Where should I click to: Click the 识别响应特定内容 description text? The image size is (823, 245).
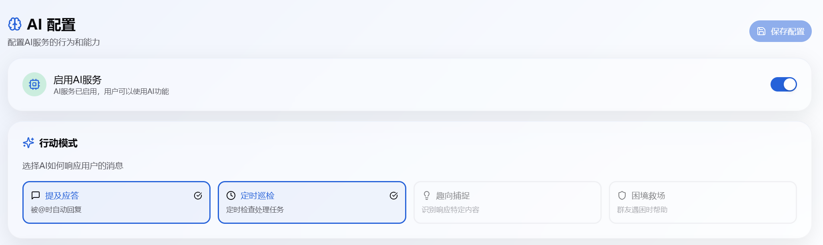click(450, 210)
